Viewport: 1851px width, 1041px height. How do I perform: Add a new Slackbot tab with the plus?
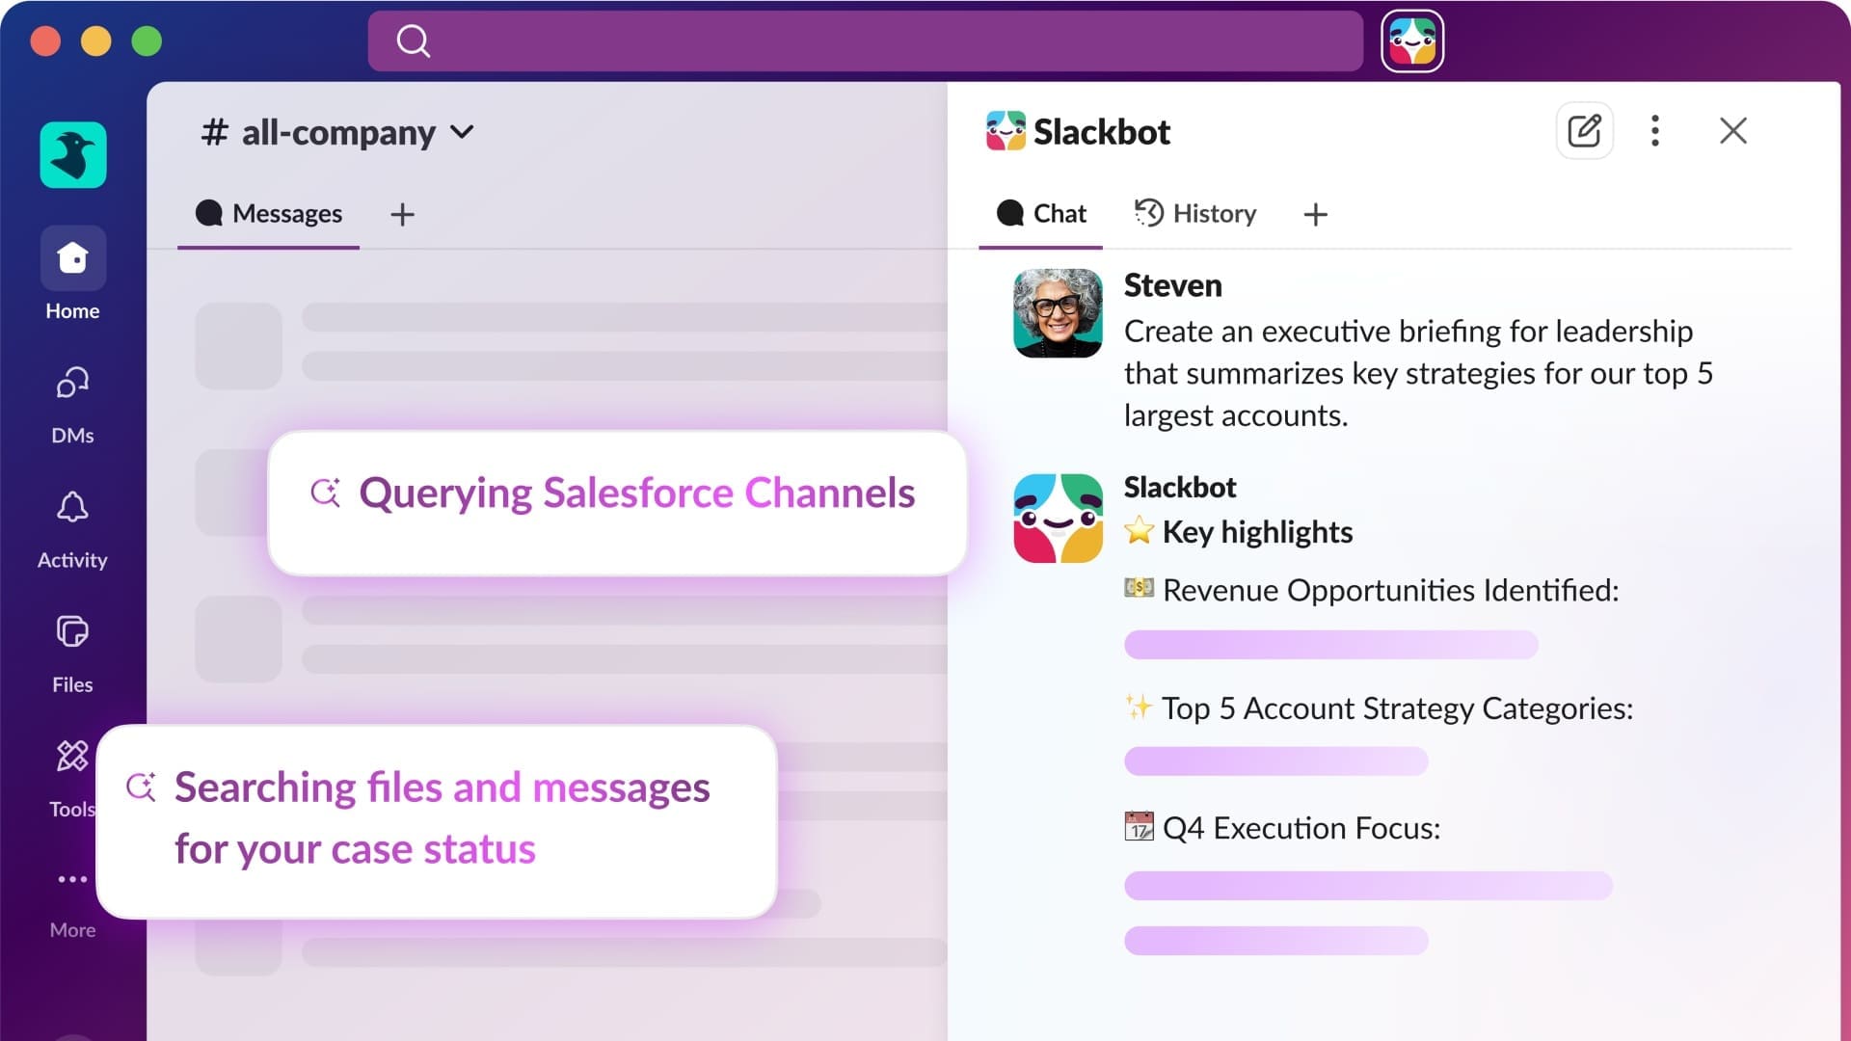[1314, 214]
